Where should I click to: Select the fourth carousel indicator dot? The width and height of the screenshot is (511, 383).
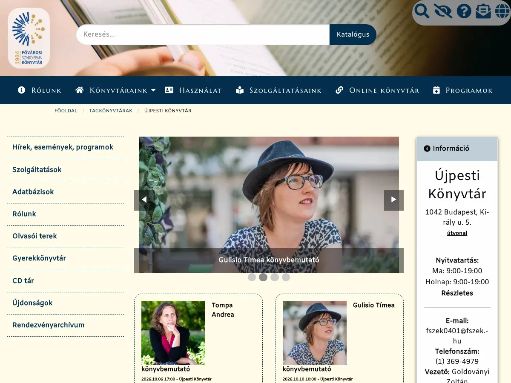point(286,277)
